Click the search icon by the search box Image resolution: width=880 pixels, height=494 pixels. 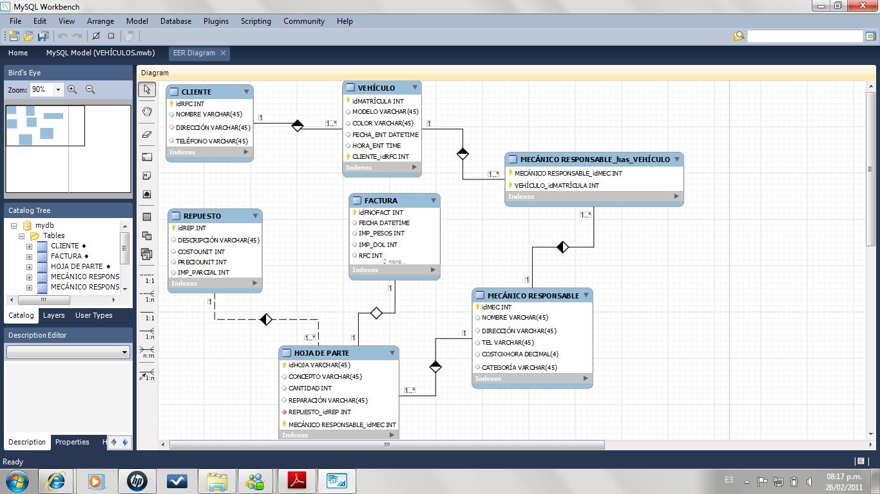pyautogui.click(x=739, y=36)
